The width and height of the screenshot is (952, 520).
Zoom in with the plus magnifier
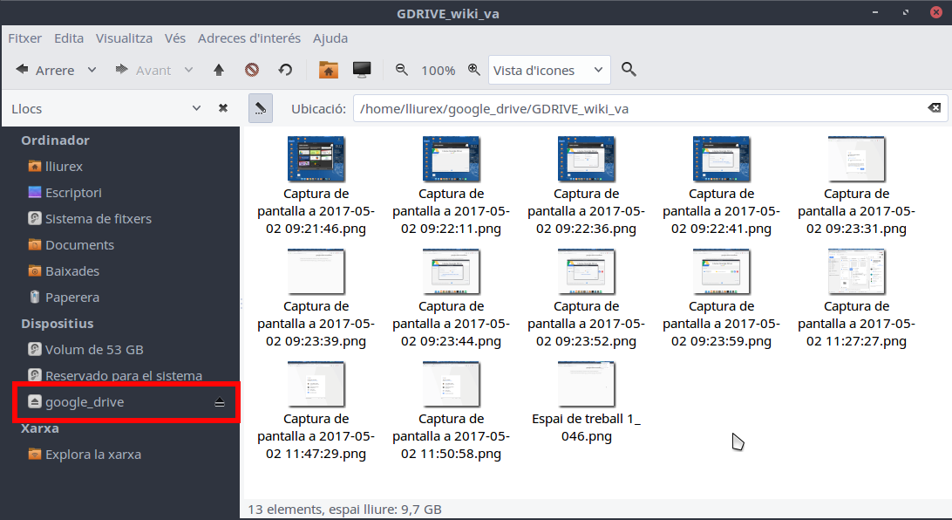[473, 70]
